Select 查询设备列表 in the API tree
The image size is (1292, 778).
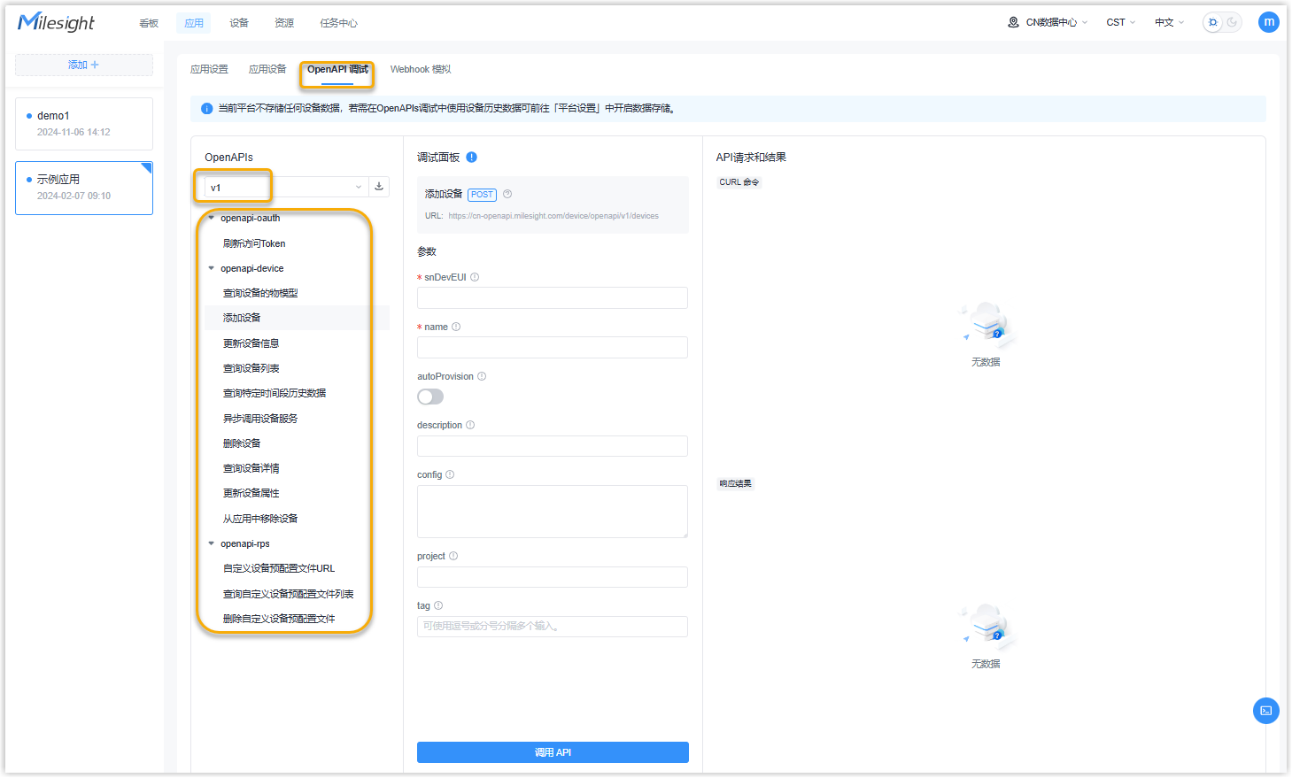(x=251, y=368)
